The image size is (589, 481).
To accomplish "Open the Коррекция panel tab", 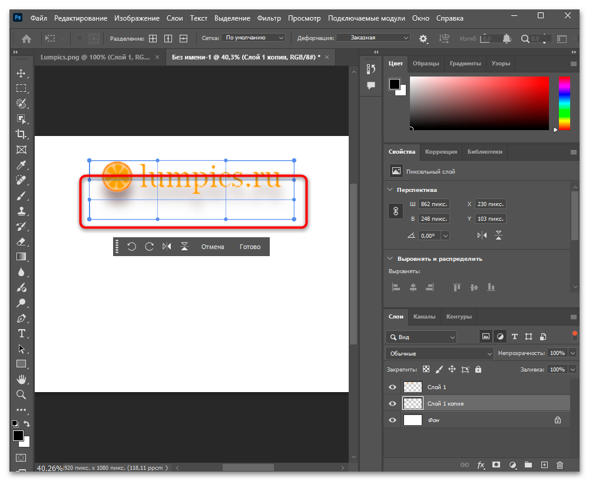I will coord(441,152).
